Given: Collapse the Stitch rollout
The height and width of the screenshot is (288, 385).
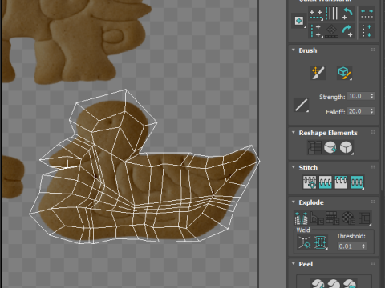Looking at the screenshot, I should pos(294,167).
